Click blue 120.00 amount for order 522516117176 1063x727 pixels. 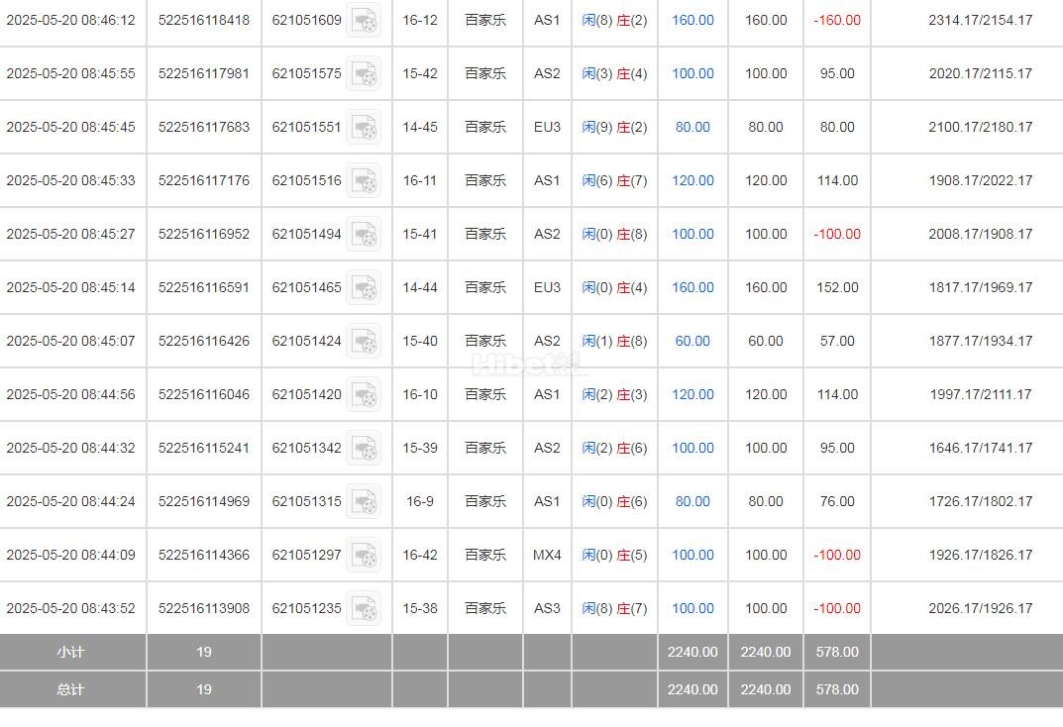[x=692, y=180]
